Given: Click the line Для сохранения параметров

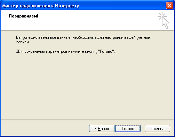Looking at the screenshot, I should (x=65, y=51).
